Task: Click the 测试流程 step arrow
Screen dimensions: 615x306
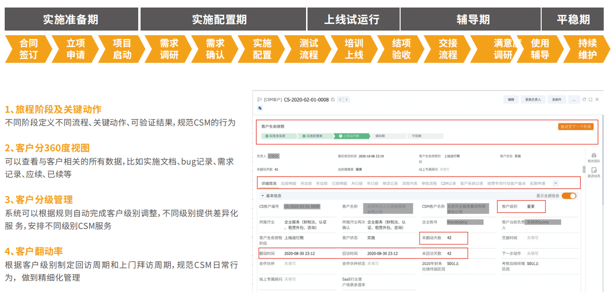Action: (x=308, y=49)
